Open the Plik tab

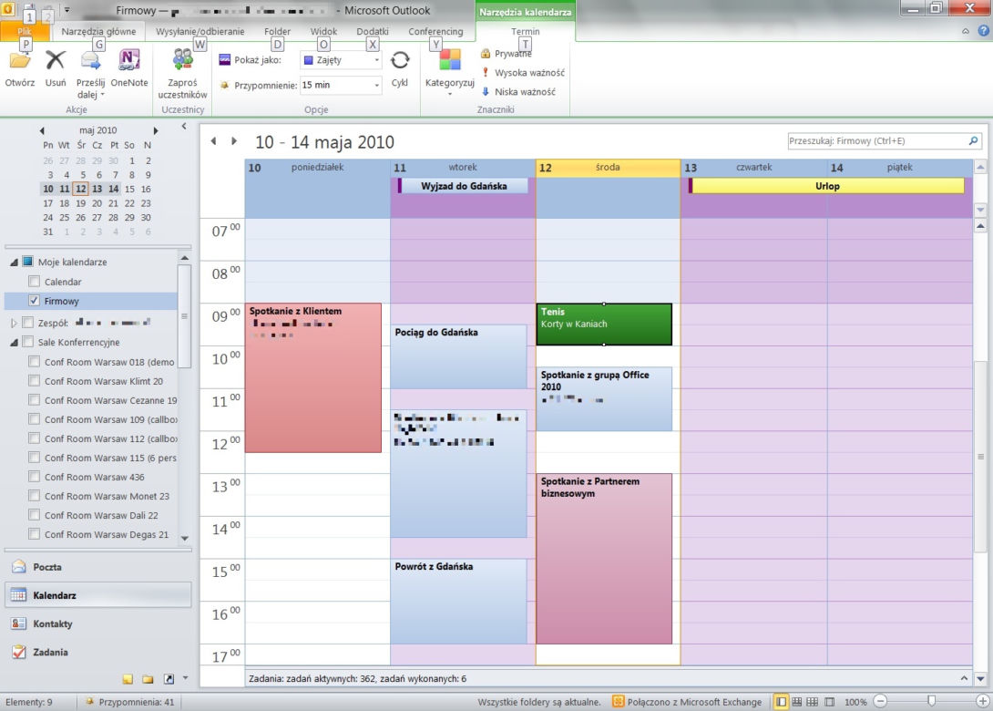[25, 31]
